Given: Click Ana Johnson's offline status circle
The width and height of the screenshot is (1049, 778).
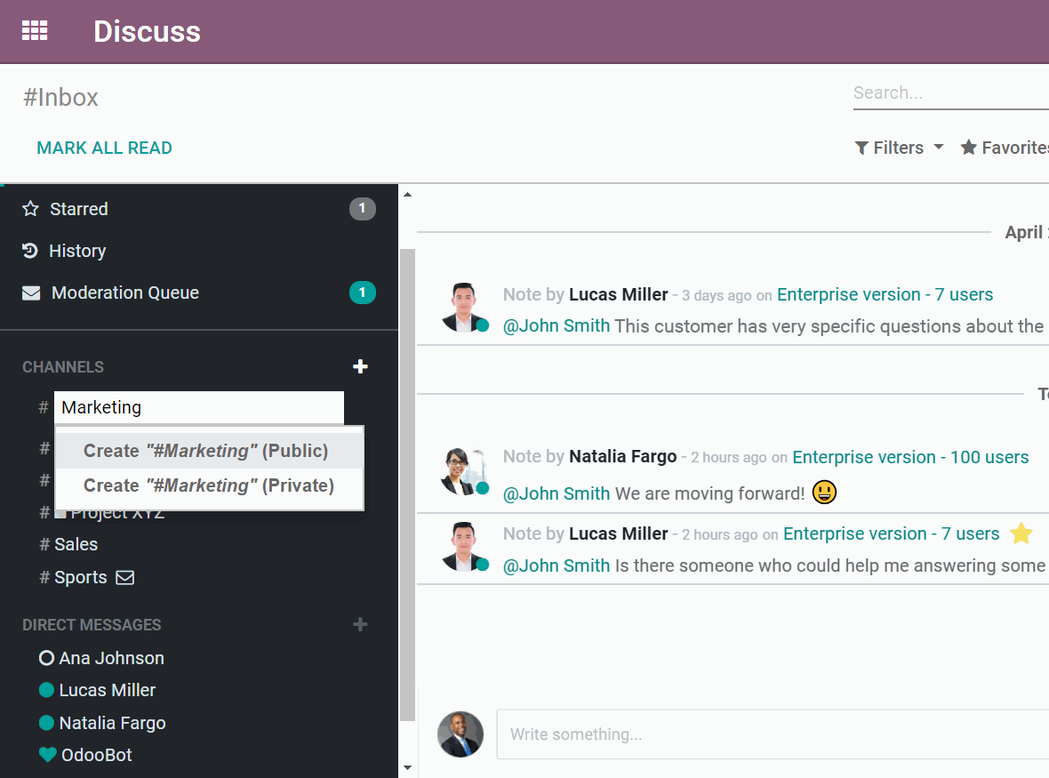Looking at the screenshot, I should pyautogui.click(x=45, y=657).
